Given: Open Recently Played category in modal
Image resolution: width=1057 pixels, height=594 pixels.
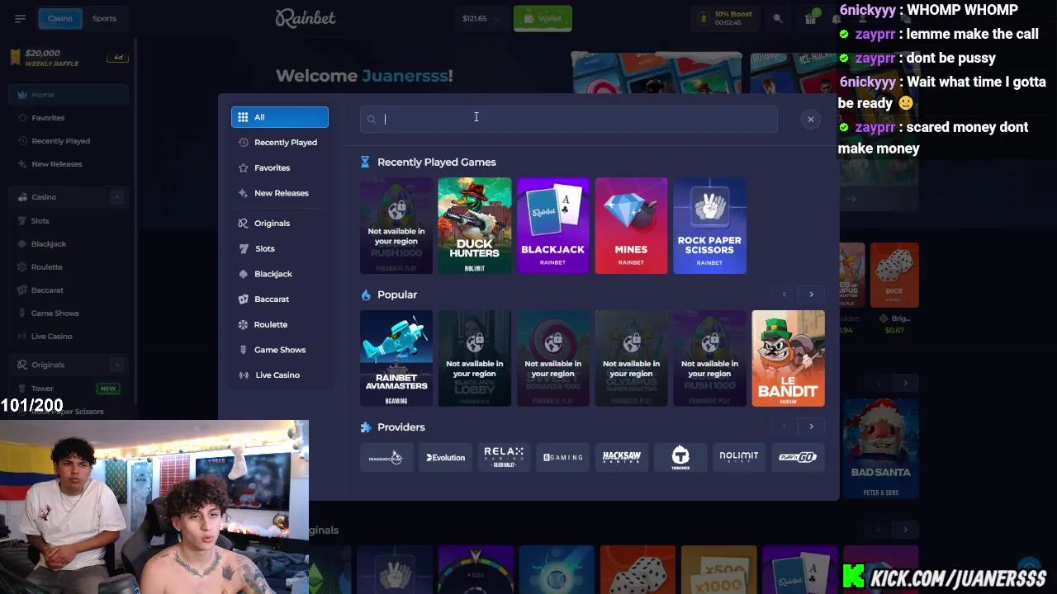Looking at the screenshot, I should pyautogui.click(x=280, y=143).
